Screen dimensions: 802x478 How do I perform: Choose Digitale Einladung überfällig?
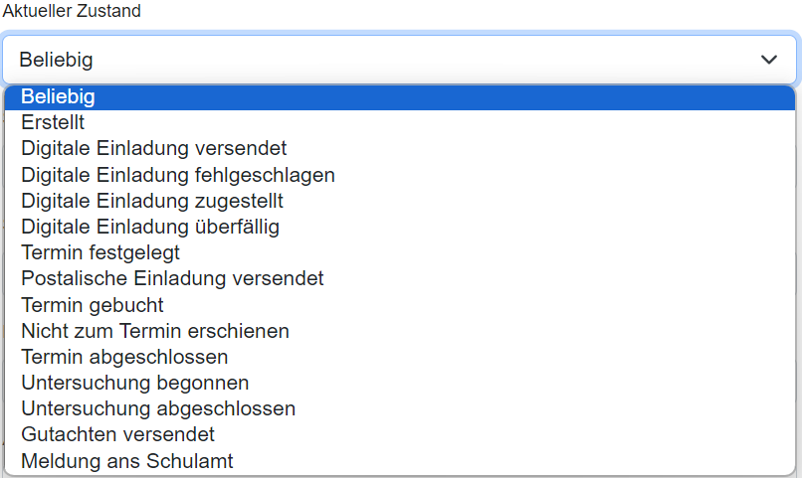(149, 227)
